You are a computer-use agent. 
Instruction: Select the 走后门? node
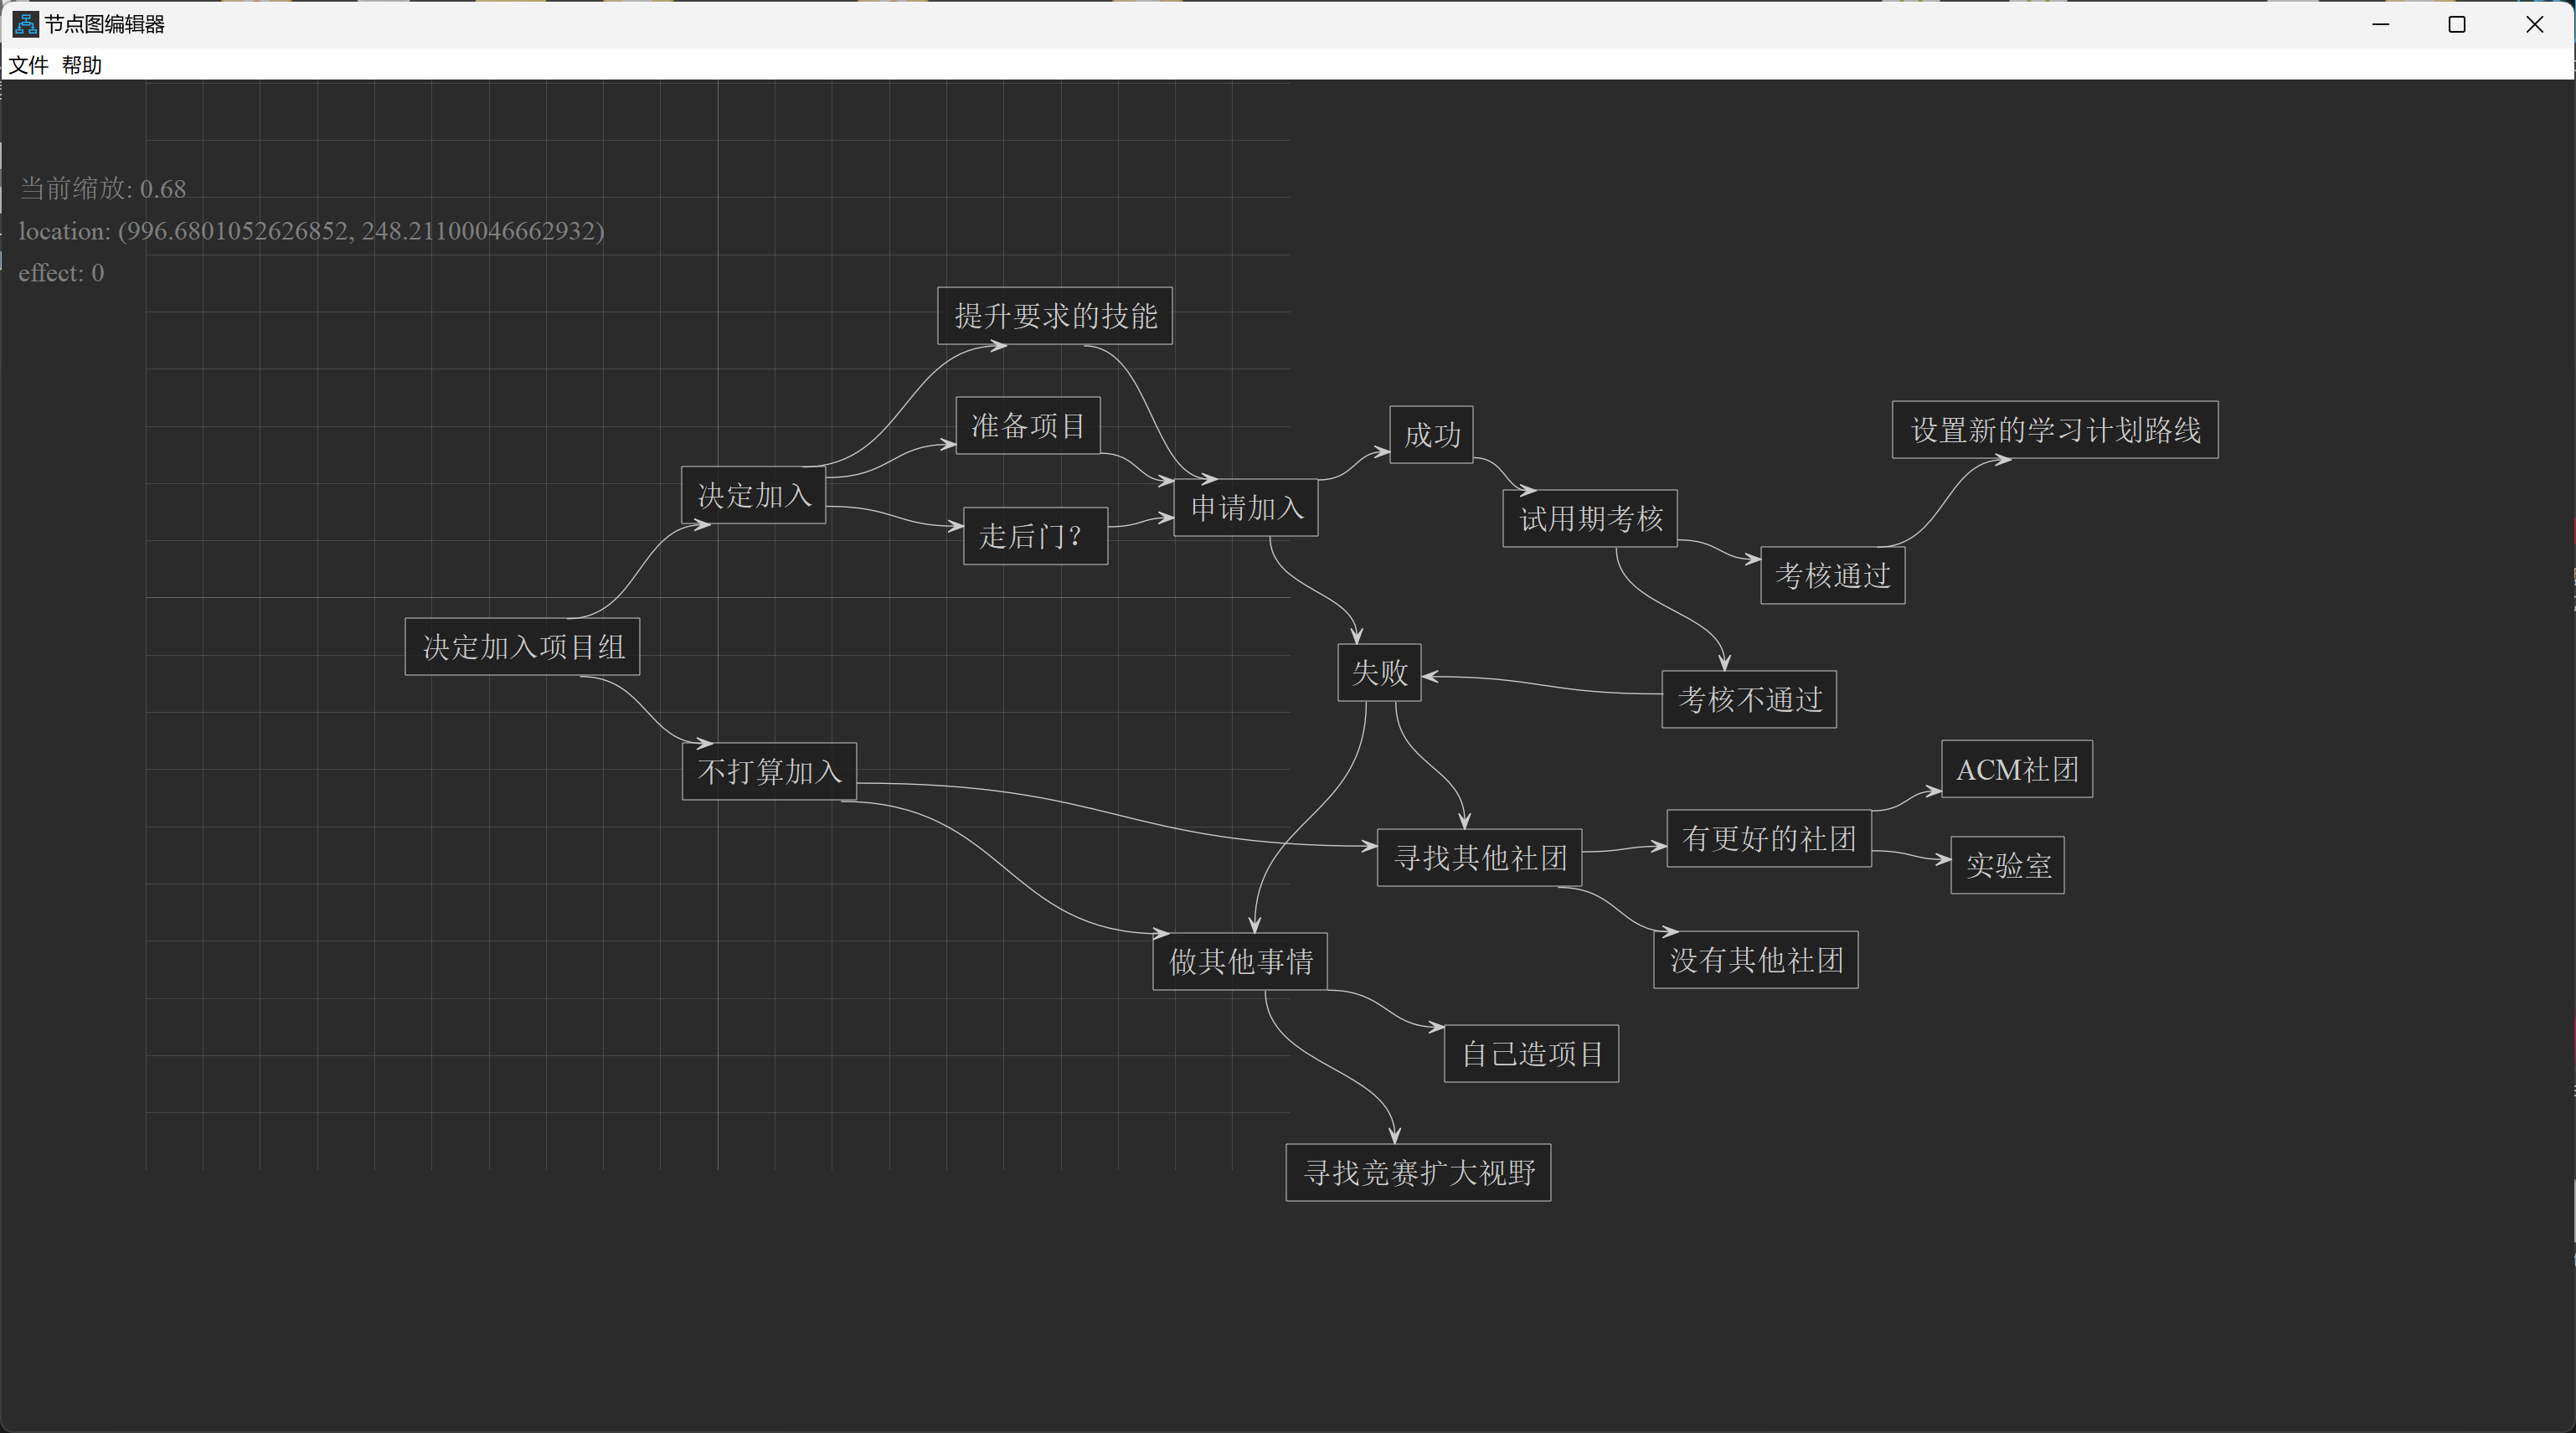pos(1035,536)
